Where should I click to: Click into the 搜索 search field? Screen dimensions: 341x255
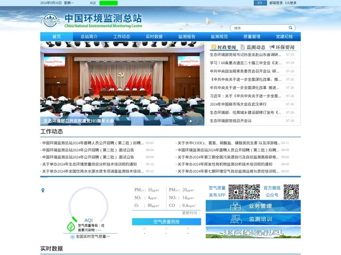click(260, 28)
